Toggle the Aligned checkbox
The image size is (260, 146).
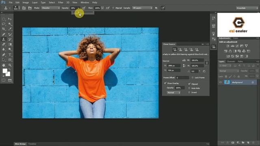tap(113, 8)
